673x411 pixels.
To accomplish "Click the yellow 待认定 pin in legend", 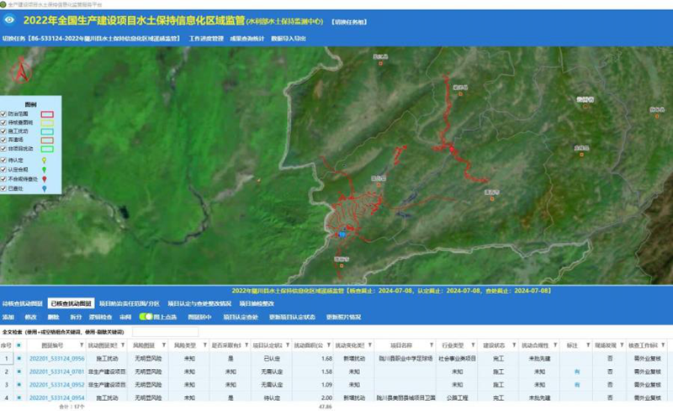I will [42, 160].
